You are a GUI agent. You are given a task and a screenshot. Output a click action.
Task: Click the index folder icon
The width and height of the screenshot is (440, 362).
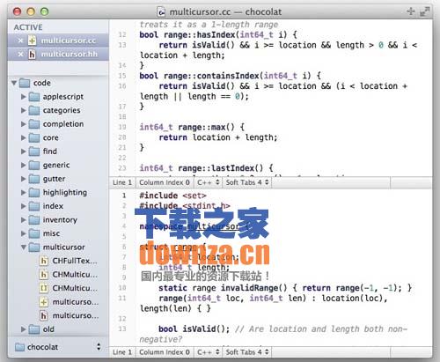(x=34, y=206)
